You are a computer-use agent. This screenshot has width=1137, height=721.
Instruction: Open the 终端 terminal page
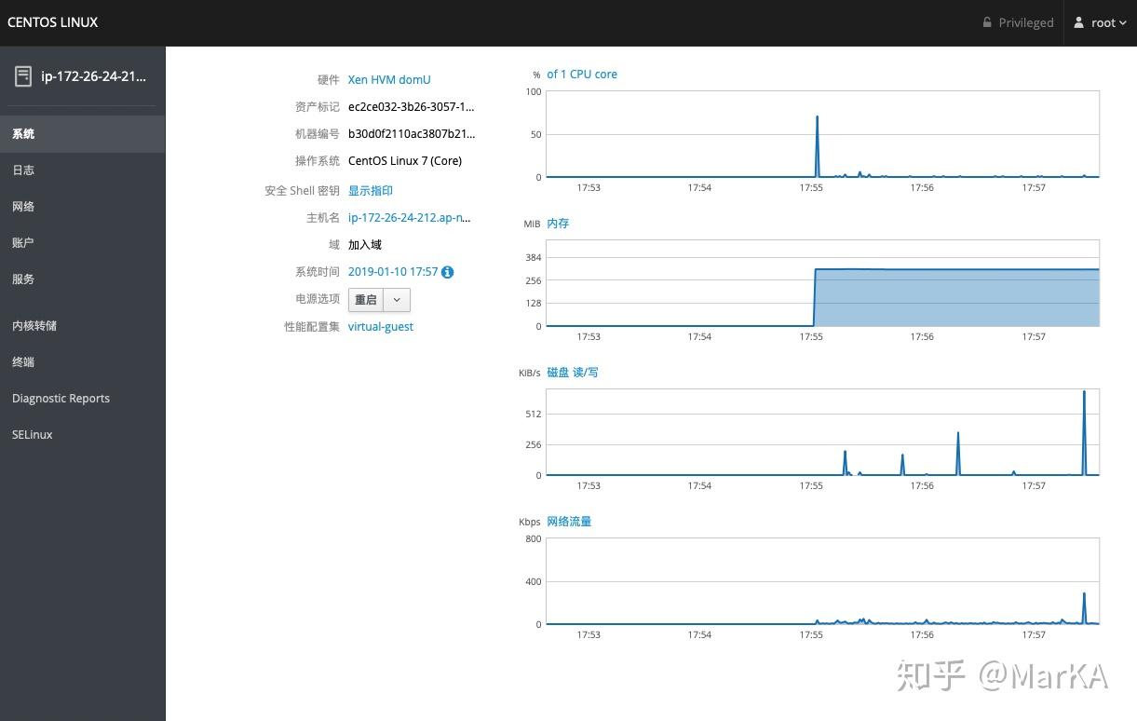(82, 362)
